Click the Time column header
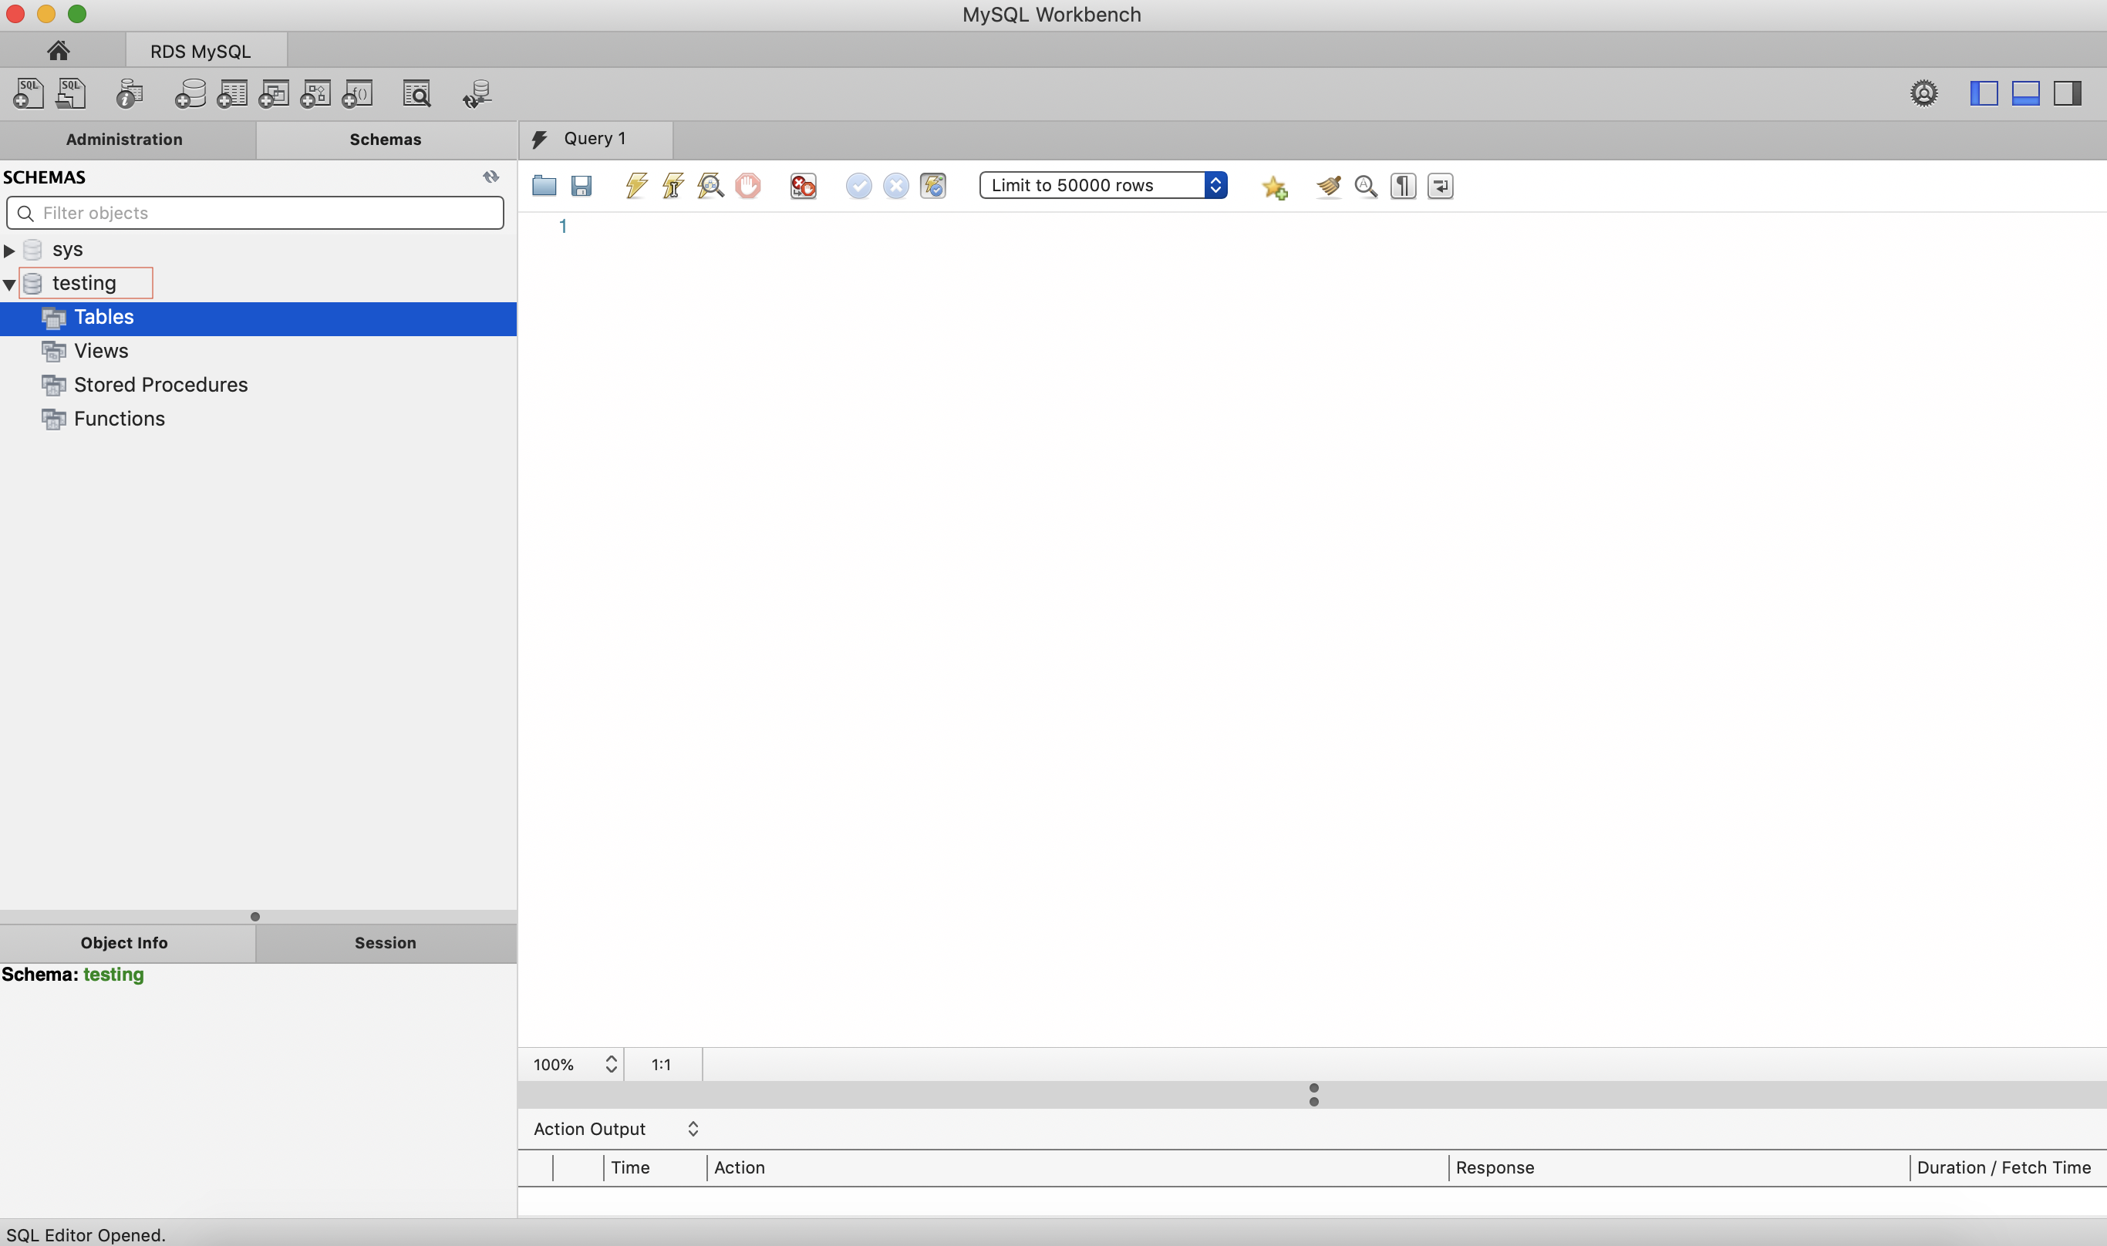 [655, 1167]
